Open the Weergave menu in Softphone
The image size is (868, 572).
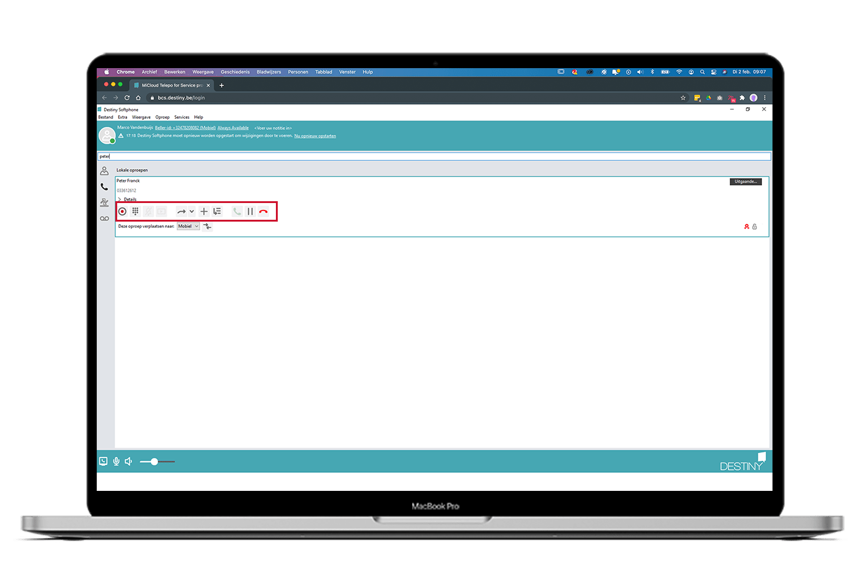coord(141,117)
